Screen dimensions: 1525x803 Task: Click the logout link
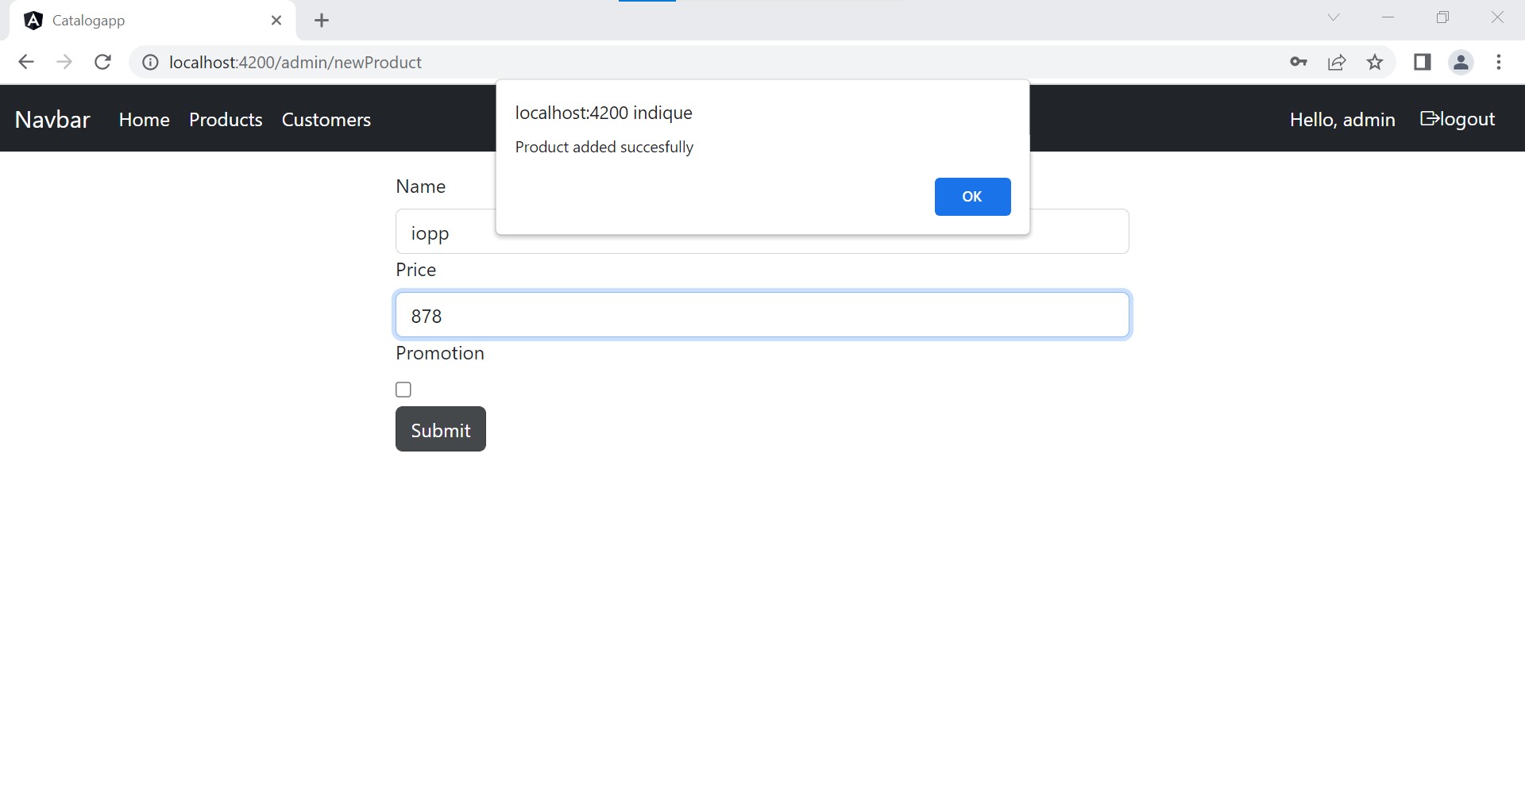click(x=1457, y=119)
